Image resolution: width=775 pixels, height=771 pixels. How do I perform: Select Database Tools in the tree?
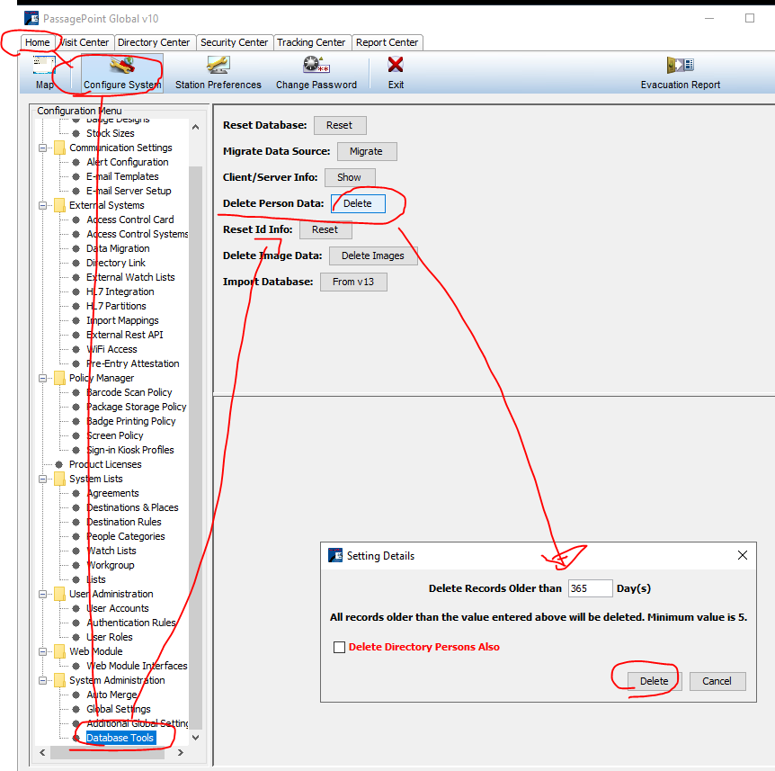[120, 738]
